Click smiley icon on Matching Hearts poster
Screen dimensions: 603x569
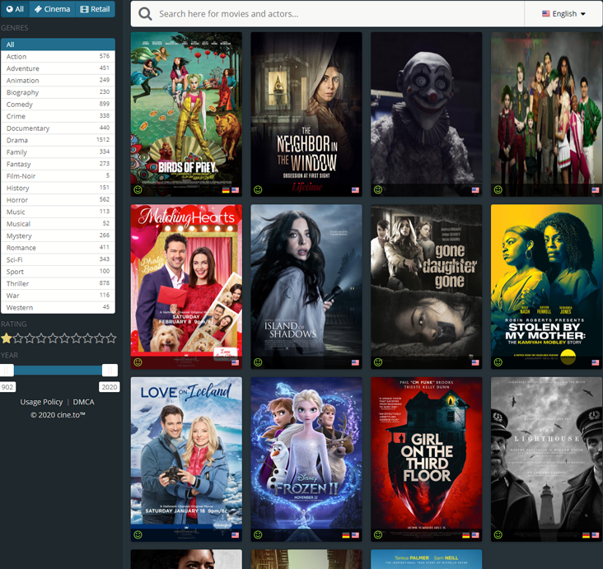point(138,362)
